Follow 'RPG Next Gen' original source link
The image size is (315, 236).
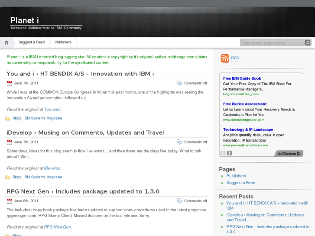coord(58,227)
